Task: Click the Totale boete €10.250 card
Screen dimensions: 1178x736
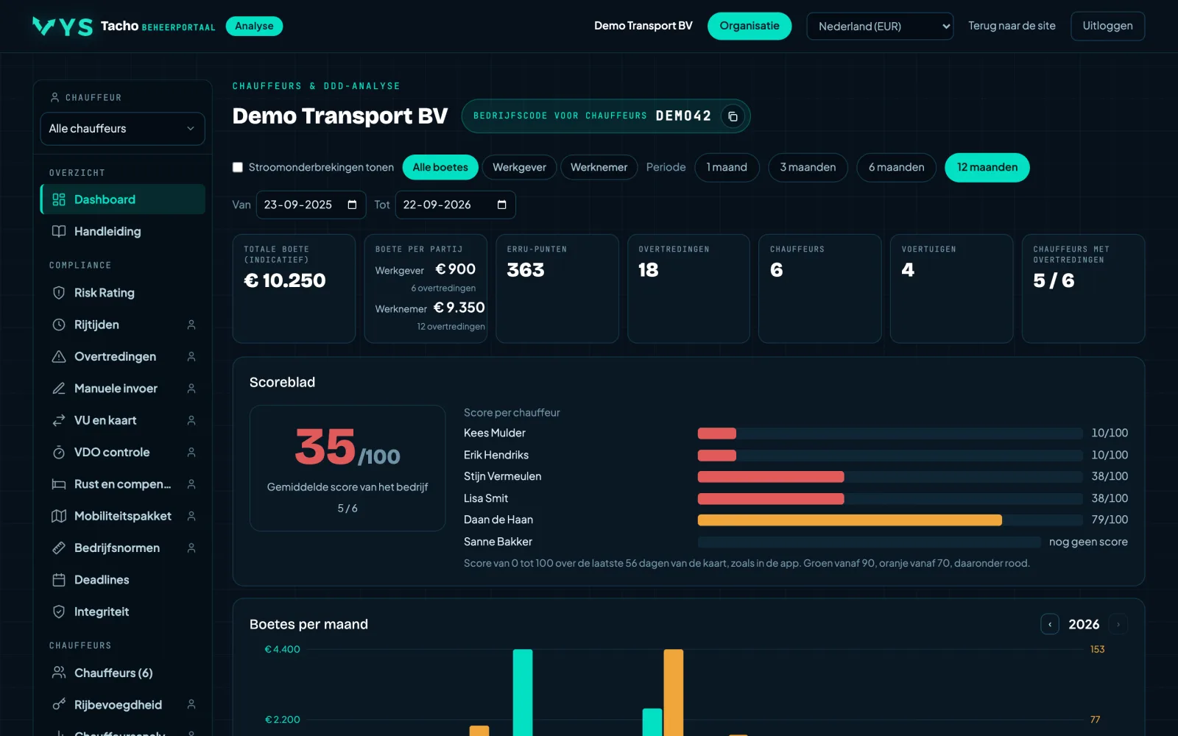Action: [294, 289]
